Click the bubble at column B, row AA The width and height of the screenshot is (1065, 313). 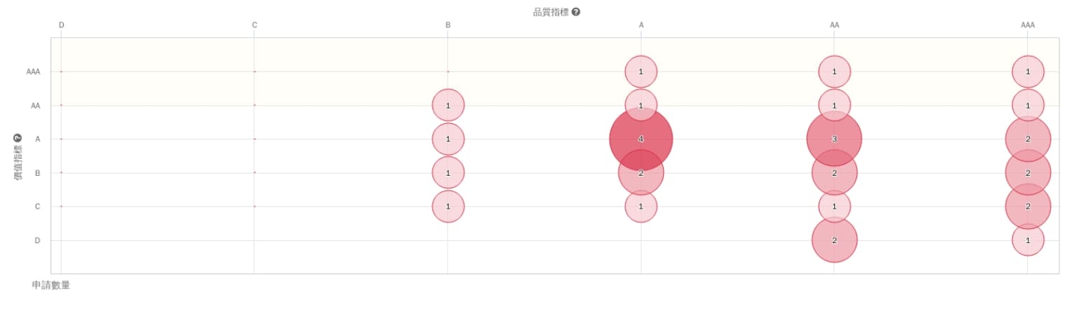(448, 105)
